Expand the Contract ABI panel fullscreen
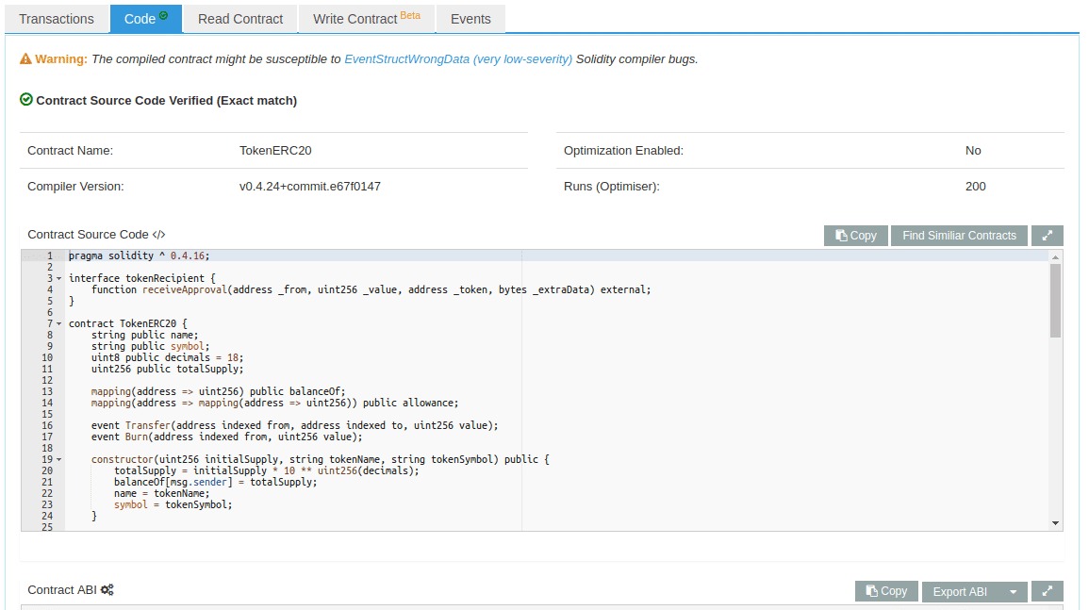 (x=1048, y=591)
